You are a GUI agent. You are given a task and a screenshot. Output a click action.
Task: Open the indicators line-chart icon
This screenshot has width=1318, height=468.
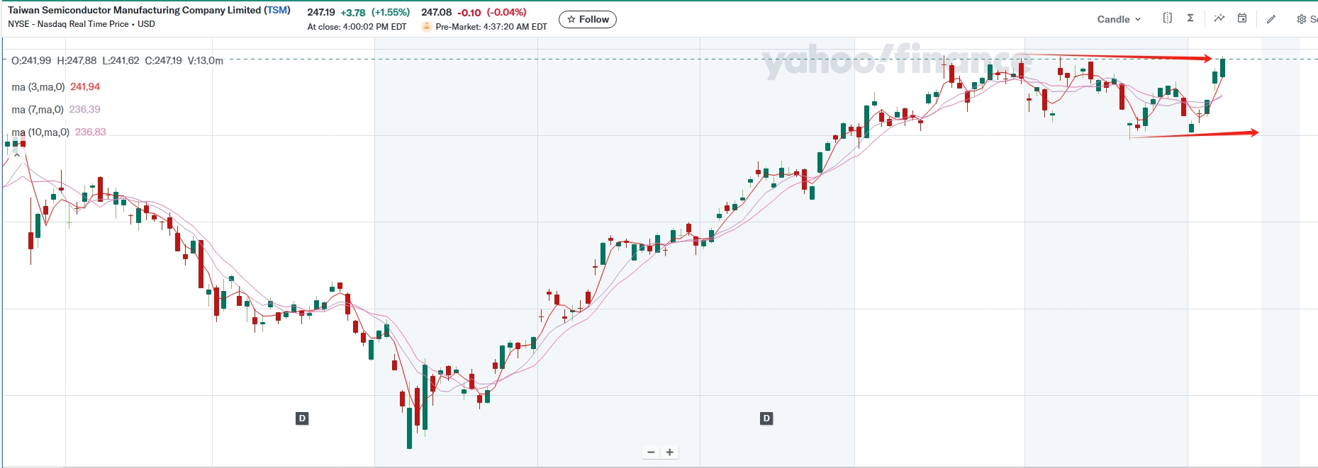pos(1219,18)
